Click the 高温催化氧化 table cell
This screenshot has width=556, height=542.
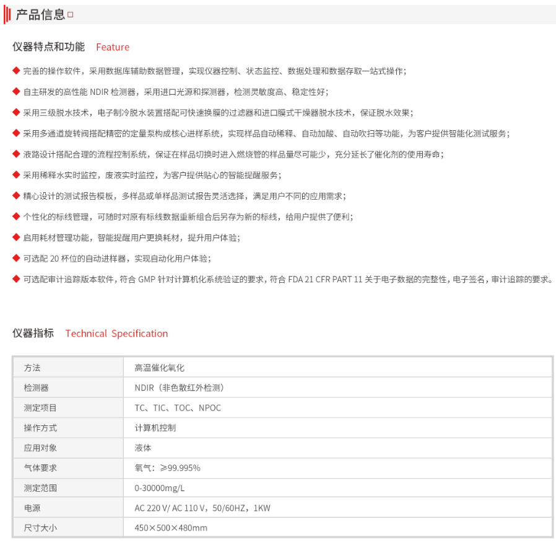click(x=160, y=368)
